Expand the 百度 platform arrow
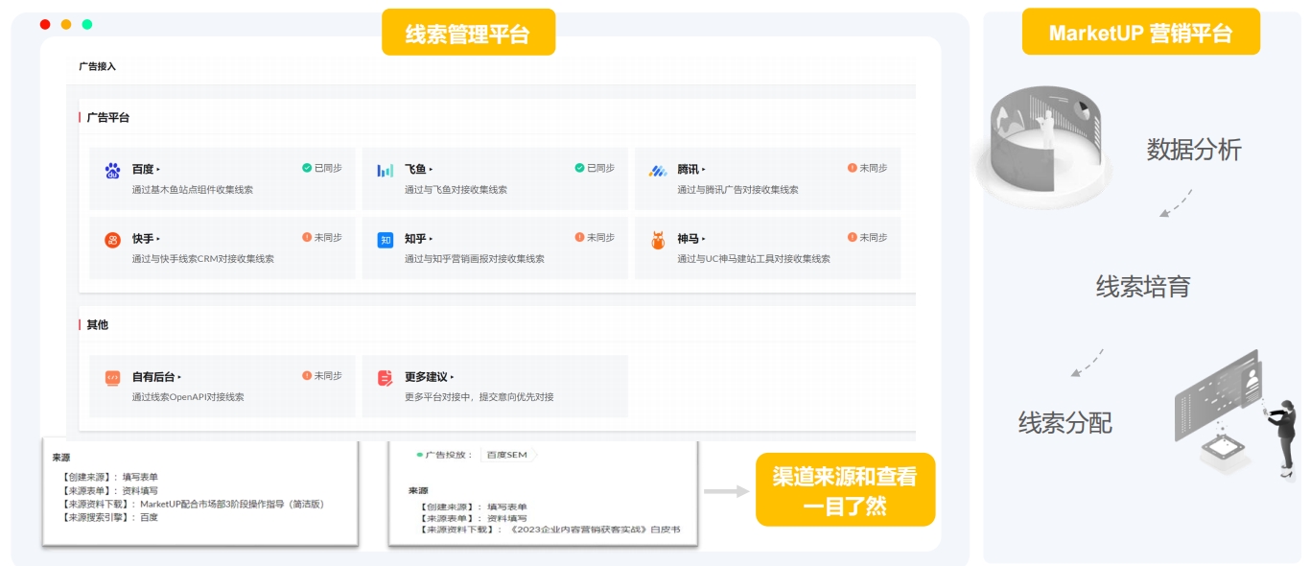The image size is (1310, 566). point(158,170)
